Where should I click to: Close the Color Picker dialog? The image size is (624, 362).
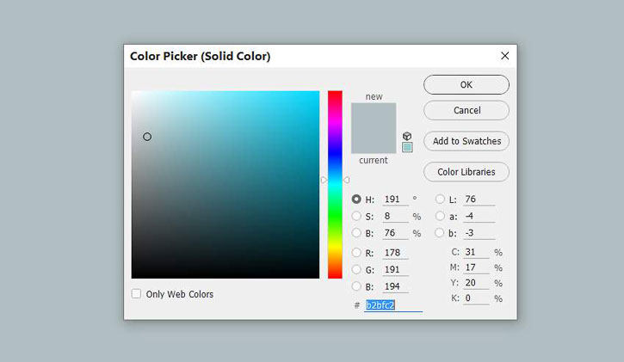click(504, 56)
